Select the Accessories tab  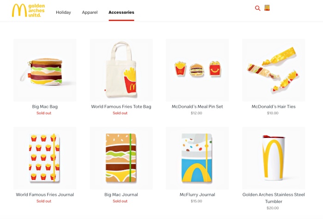tap(121, 12)
